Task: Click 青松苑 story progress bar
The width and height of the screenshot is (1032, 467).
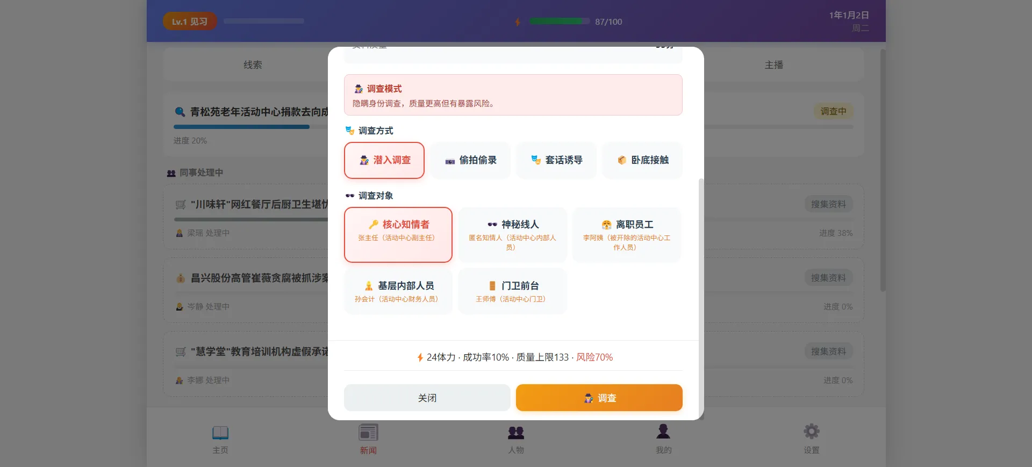Action: (x=513, y=127)
